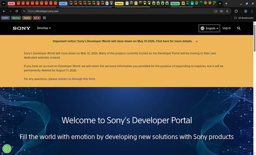
Task: Bookmark this page with the star
Action: tap(227, 11)
